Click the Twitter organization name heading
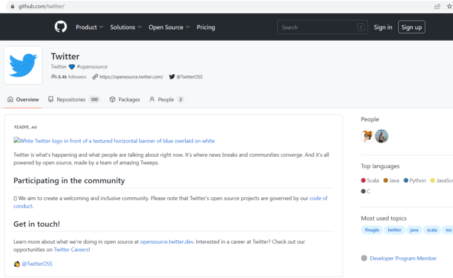 (65, 57)
